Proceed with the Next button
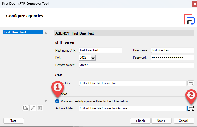 click(x=161, y=121)
